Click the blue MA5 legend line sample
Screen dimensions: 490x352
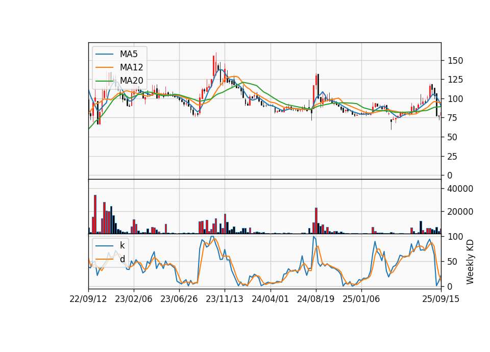point(104,54)
